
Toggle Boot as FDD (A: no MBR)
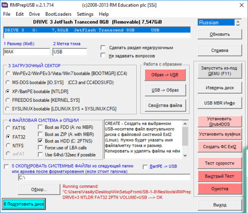(x=41, y=127)
